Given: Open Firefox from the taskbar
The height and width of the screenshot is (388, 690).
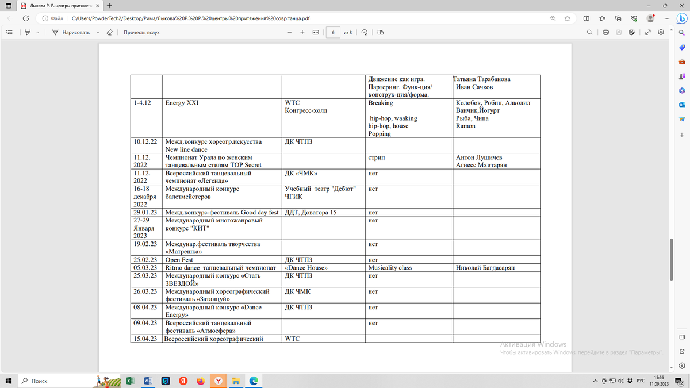Looking at the screenshot, I should [x=200, y=381].
